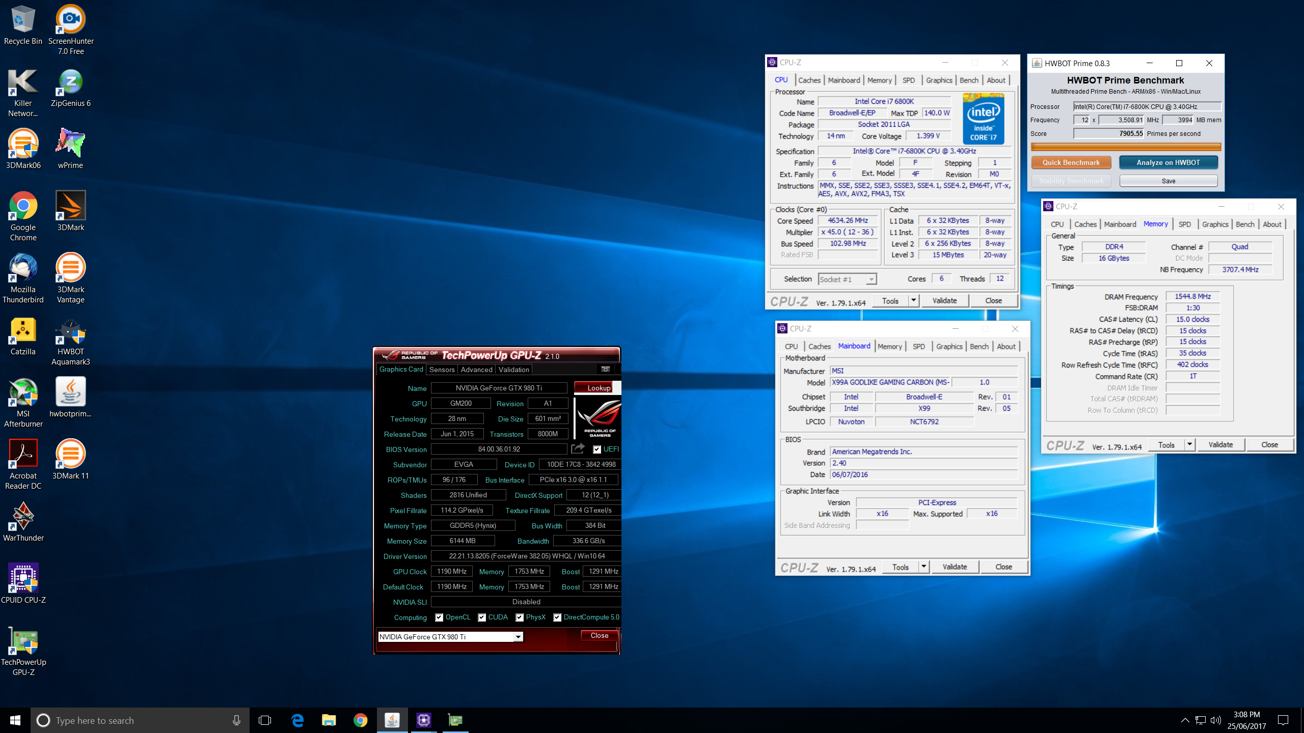The image size is (1304, 733).
Task: Launch Acrobat Reader DC icon
Action: coord(23,465)
